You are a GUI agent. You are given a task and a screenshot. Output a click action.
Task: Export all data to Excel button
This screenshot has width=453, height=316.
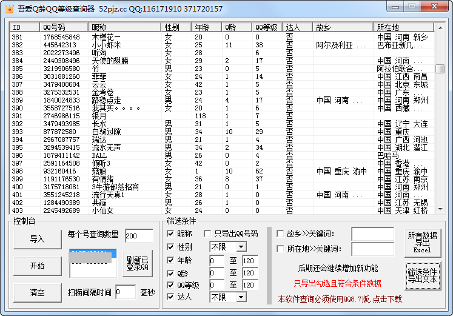pyautogui.click(x=423, y=243)
